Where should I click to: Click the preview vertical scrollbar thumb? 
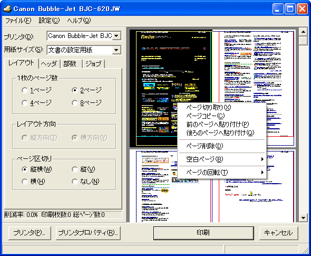303,41
